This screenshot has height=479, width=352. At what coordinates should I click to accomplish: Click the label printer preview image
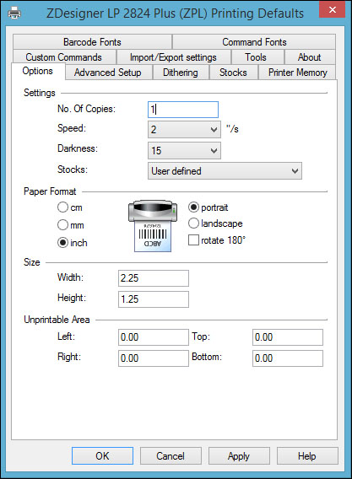[153, 226]
